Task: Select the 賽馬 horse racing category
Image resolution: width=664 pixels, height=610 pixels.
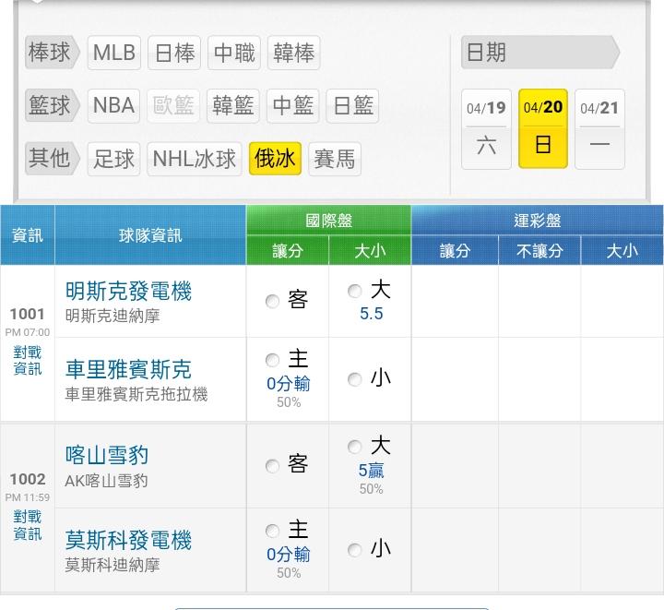Action: tap(334, 159)
